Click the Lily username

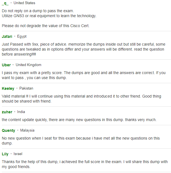click(x=5, y=154)
